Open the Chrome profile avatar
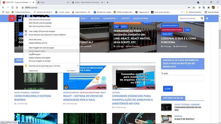 [213, 8]
